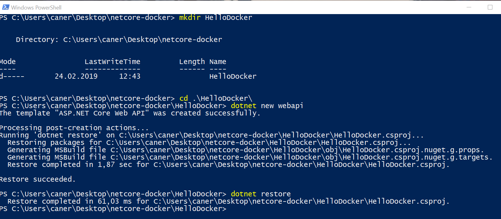
Task: Click the 'Restore completed in 61,03 ms' line
Action: coord(228,201)
